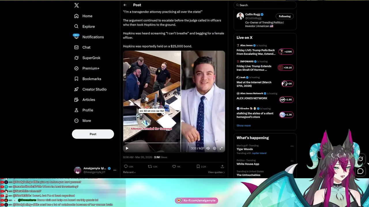Play the video in the post
Viewport: 369px width, 207px height.
(x=127, y=148)
